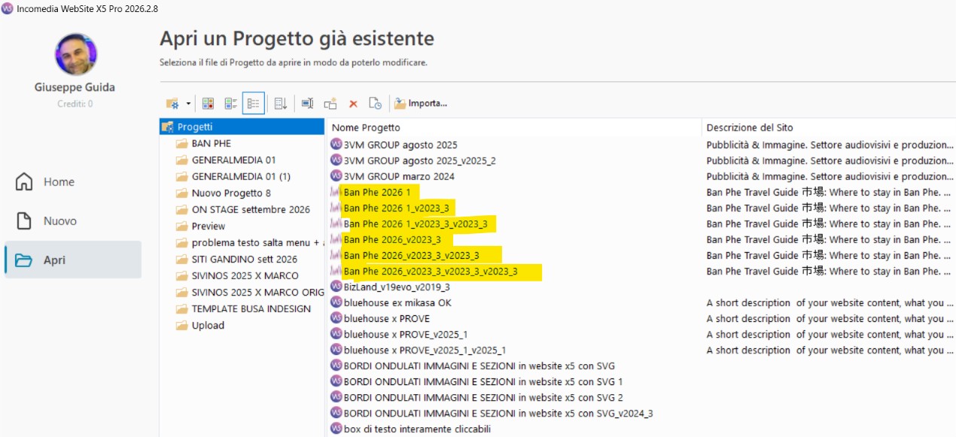This screenshot has height=437, width=956.
Task: Click description cell of 3VM GROUP marzo 2024
Action: tap(830, 176)
